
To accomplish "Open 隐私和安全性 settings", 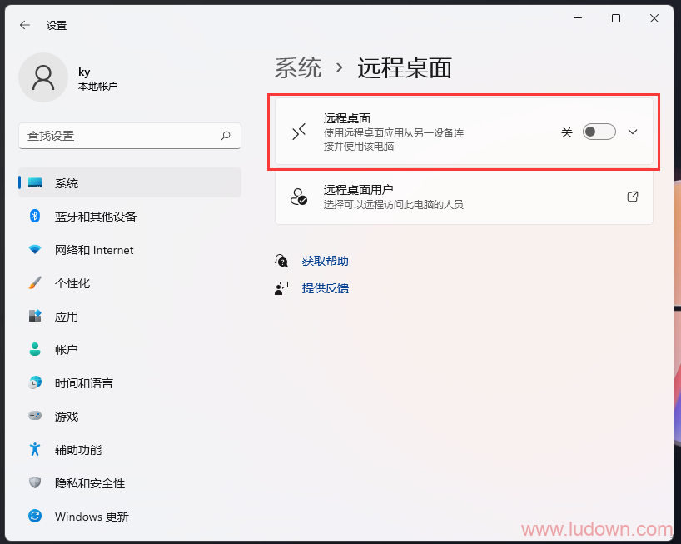I will pos(130,482).
